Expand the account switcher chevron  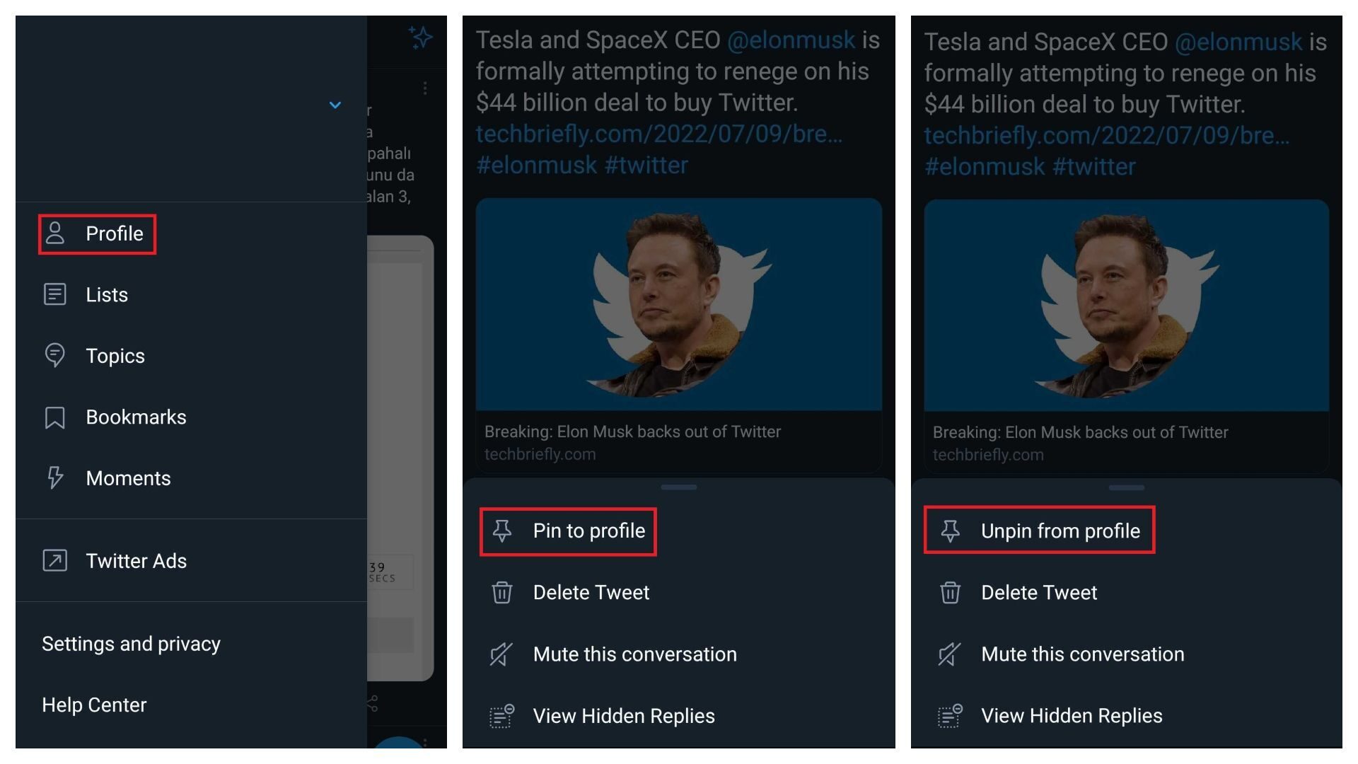(335, 105)
